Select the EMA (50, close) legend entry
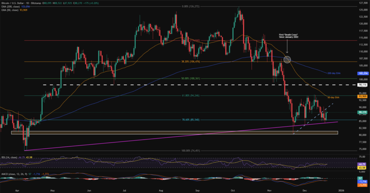The image size is (370, 193). pos(10,10)
